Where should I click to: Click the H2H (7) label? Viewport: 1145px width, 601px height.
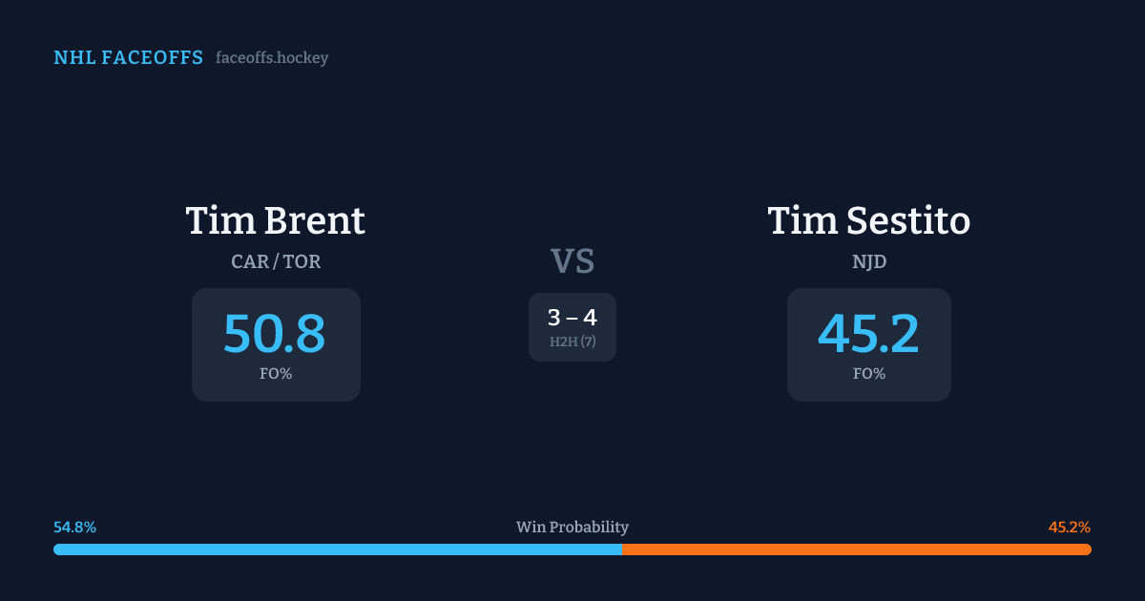[x=572, y=342]
